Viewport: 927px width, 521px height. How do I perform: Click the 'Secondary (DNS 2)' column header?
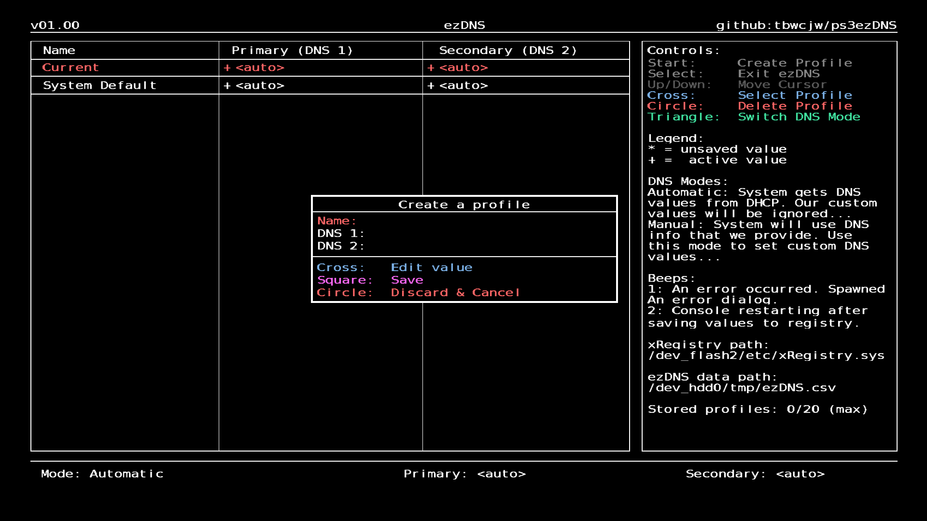pos(508,51)
